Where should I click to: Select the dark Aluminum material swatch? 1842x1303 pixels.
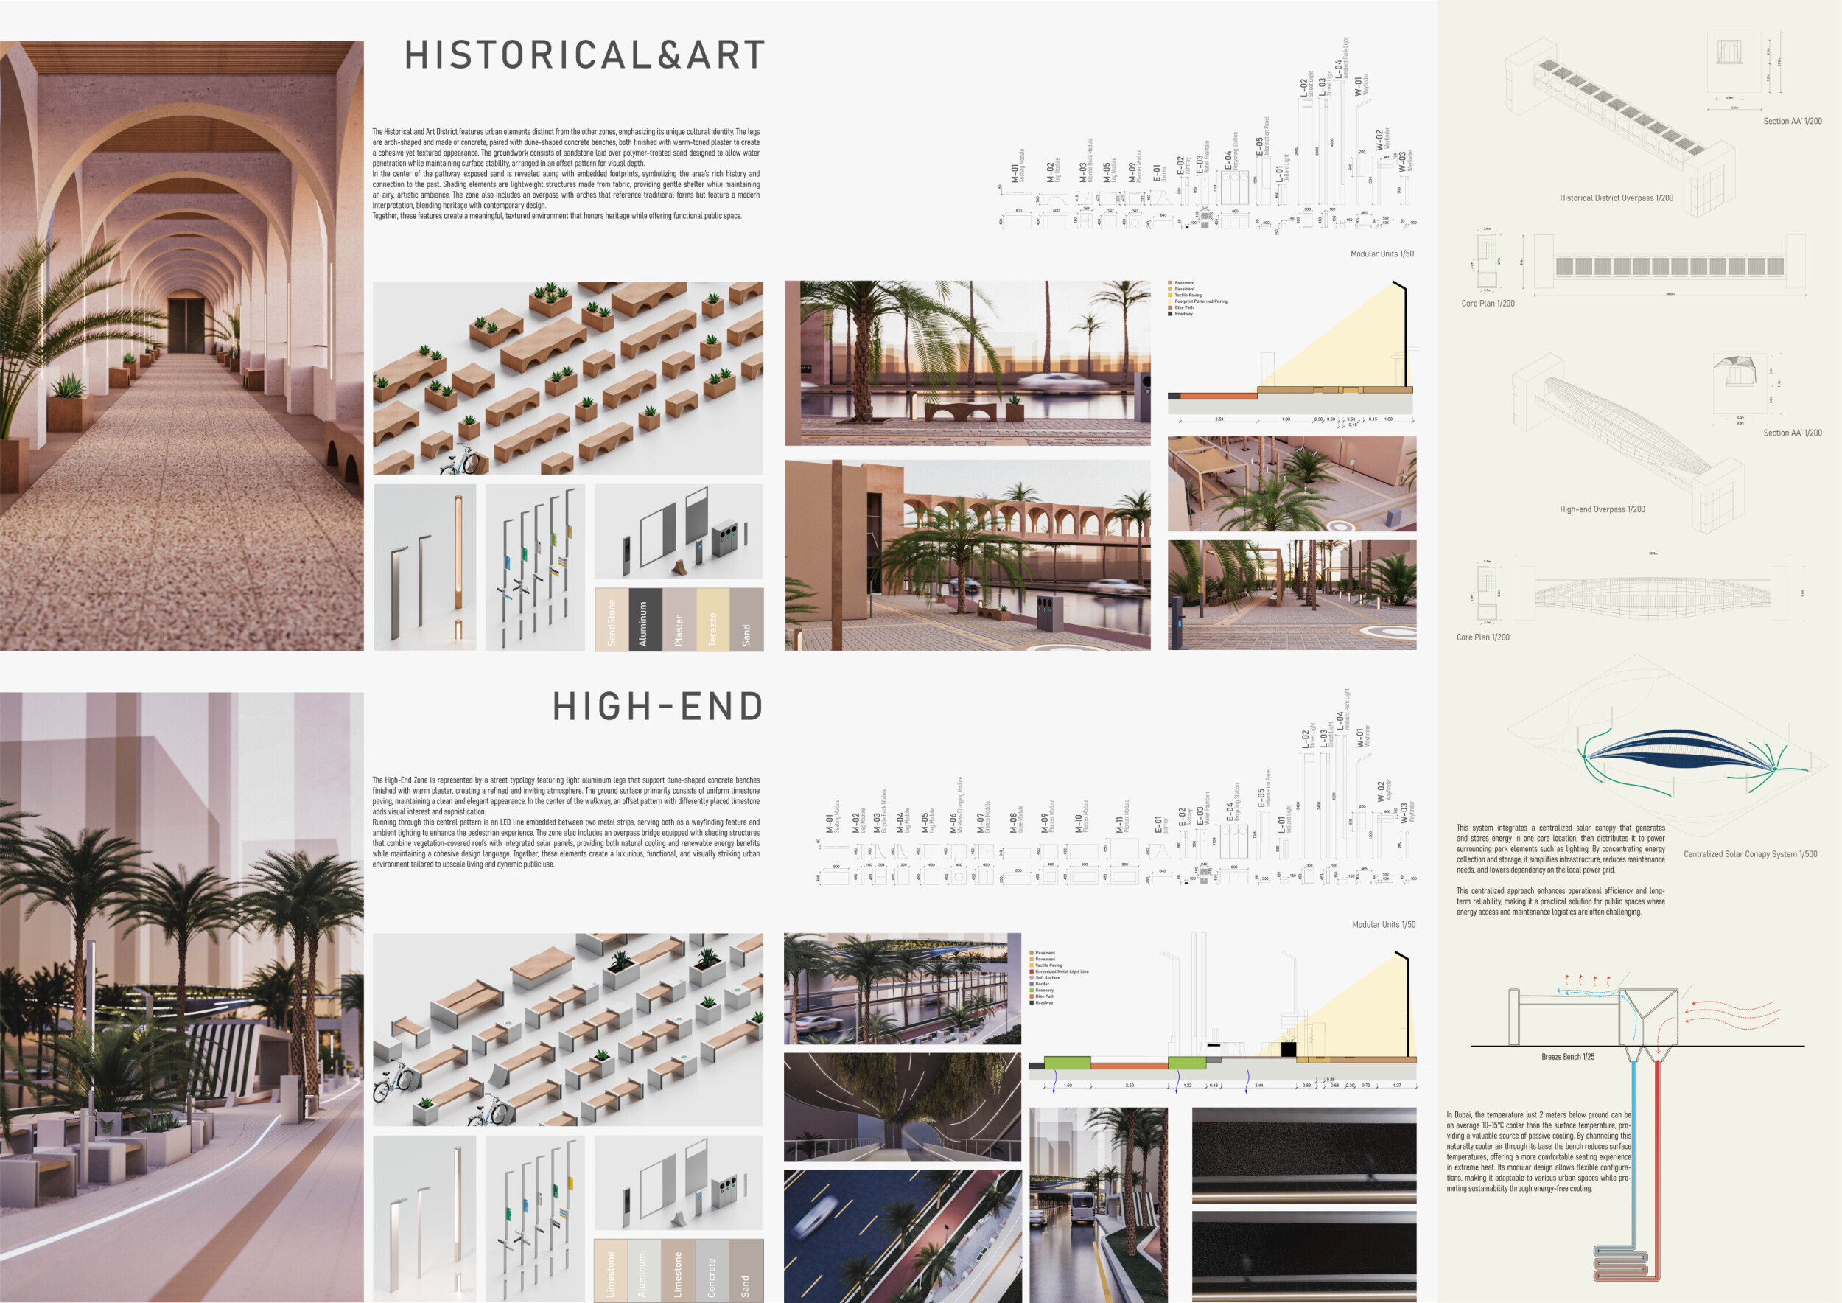(645, 618)
